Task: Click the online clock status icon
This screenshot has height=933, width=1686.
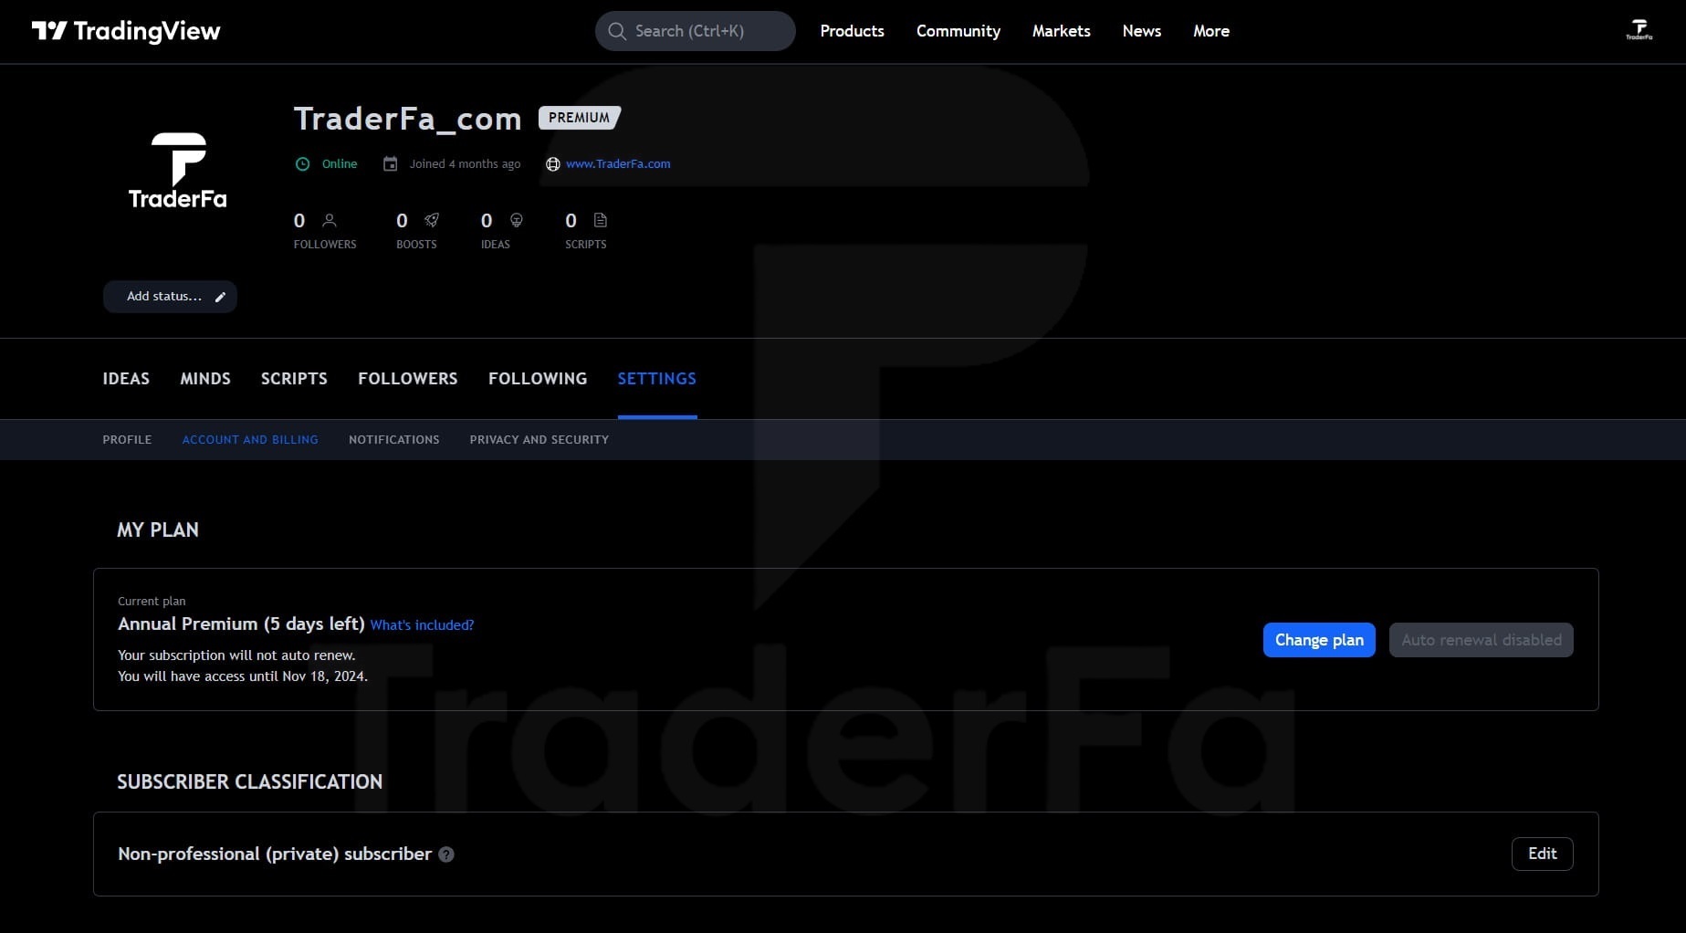Action: [x=302, y=164]
